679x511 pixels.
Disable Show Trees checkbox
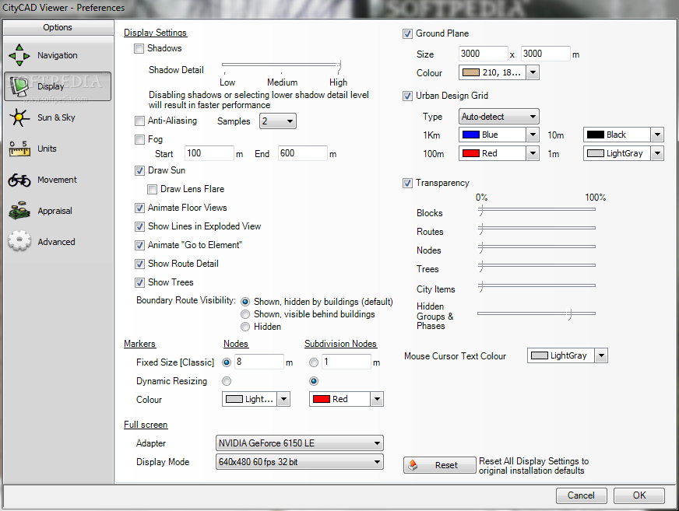pyautogui.click(x=139, y=282)
